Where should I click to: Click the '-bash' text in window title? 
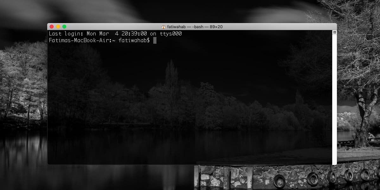point(198,27)
